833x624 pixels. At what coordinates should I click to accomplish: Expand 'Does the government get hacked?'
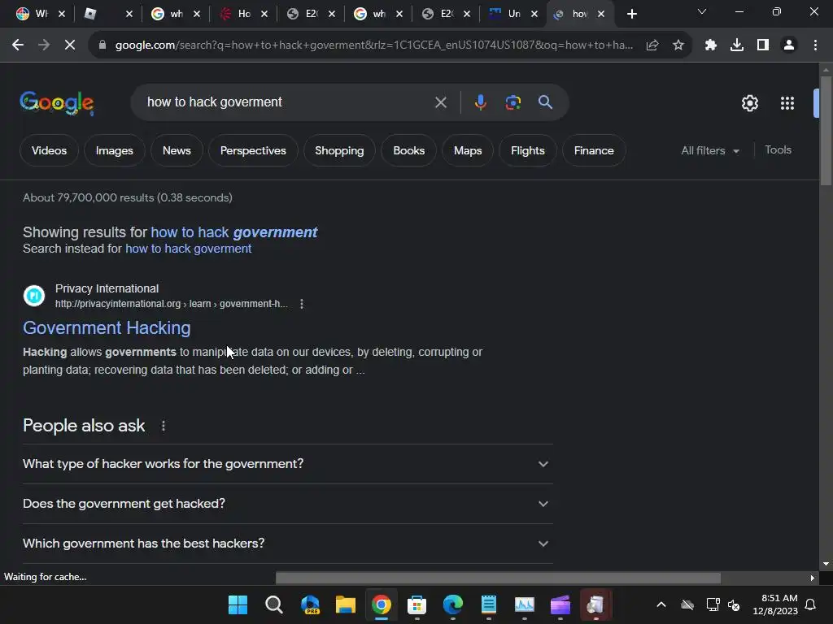tap(287, 504)
